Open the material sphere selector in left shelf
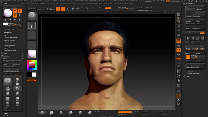This screenshot has width=208, height=117. [x=32, y=54]
